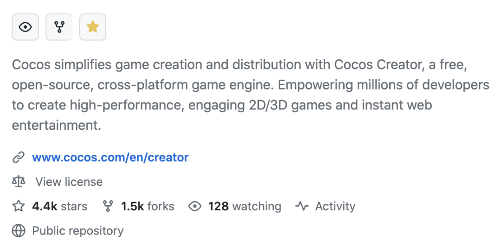Click the watch (eye) button at top
Viewport: 501px width, 247px height.
[25, 27]
